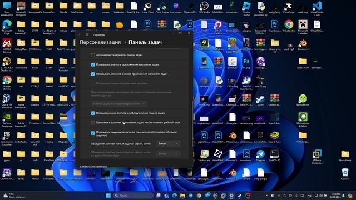Select the Metasequoia 4 desktop icon

coord(303,120)
